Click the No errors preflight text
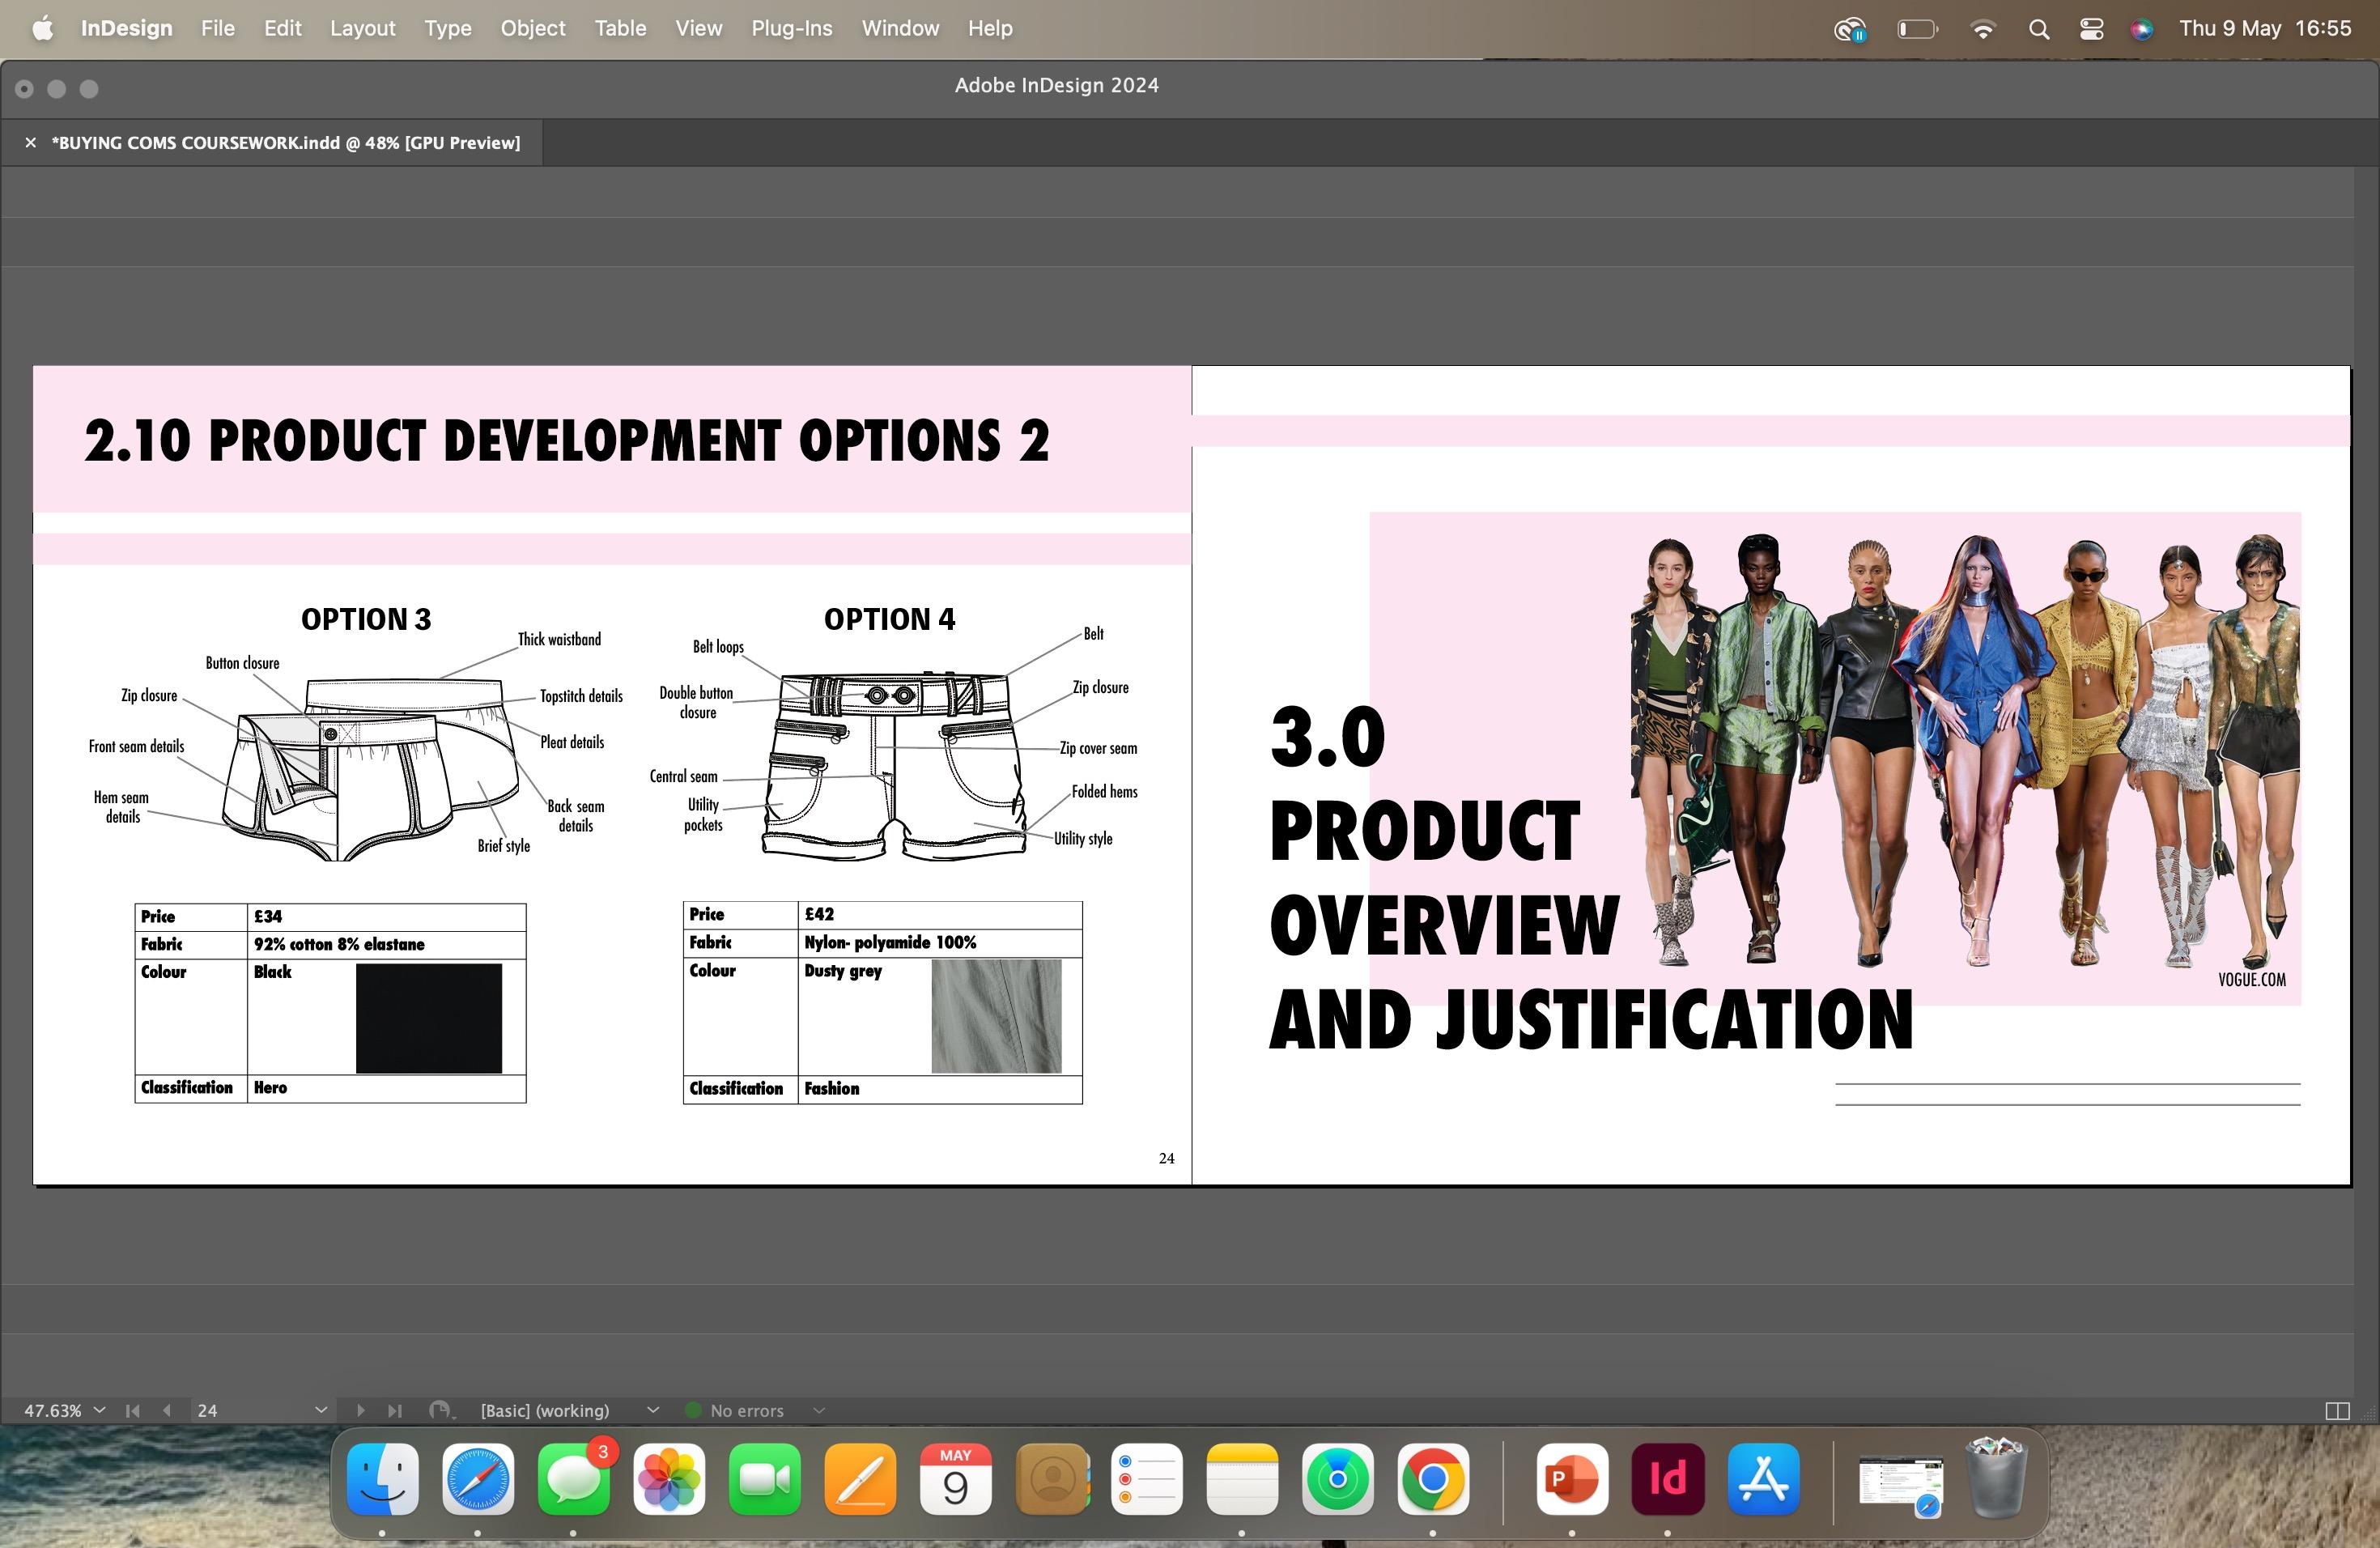 click(x=747, y=1410)
